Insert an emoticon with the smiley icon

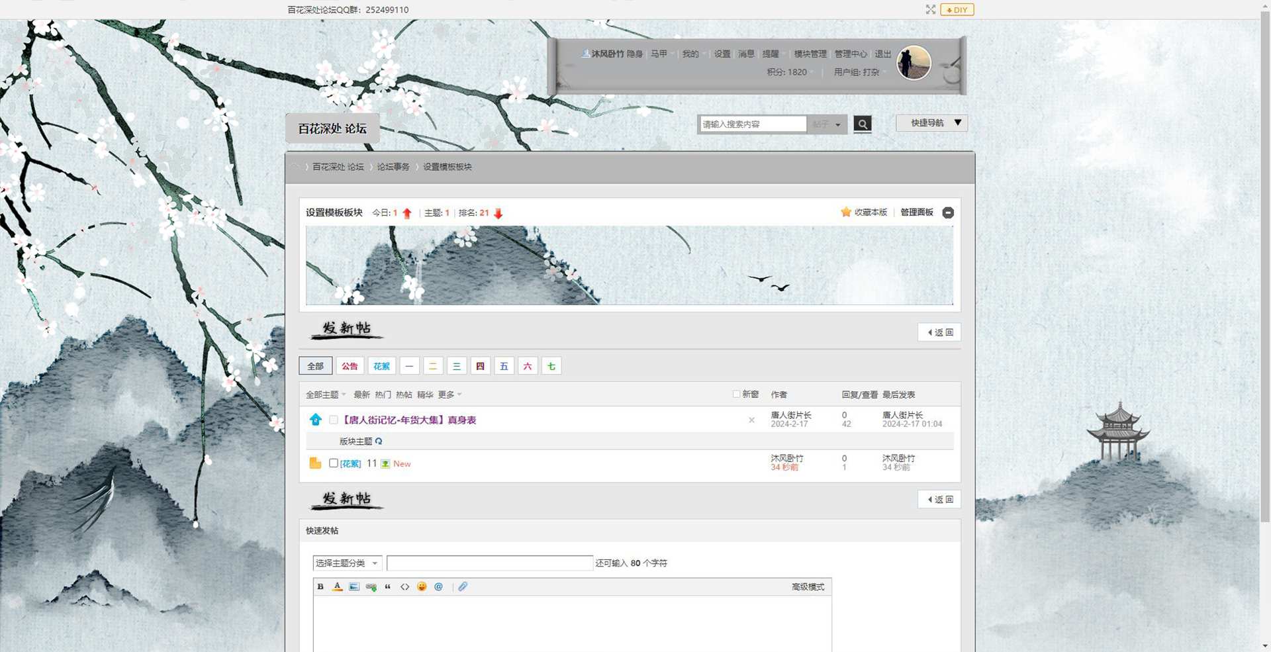tap(422, 586)
